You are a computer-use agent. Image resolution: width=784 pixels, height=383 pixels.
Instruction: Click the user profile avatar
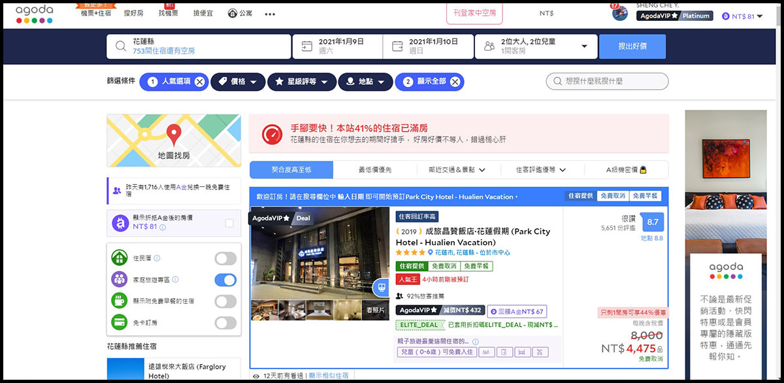coord(619,13)
